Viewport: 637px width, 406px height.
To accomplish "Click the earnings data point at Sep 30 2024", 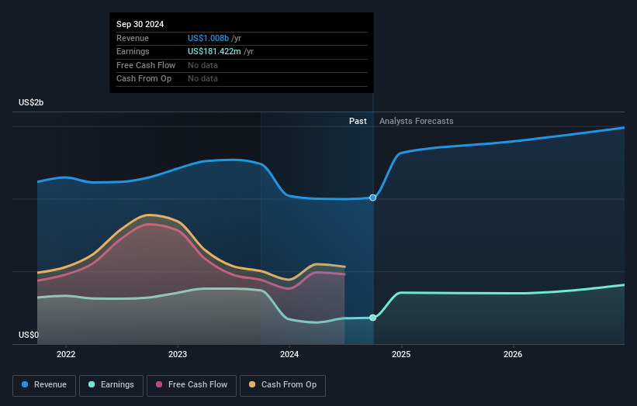I will click(372, 318).
